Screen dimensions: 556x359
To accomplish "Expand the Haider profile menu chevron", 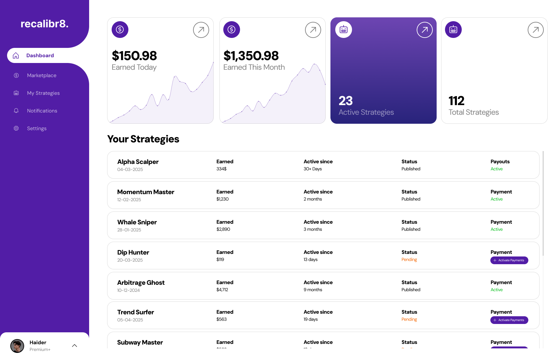I will coord(74,346).
